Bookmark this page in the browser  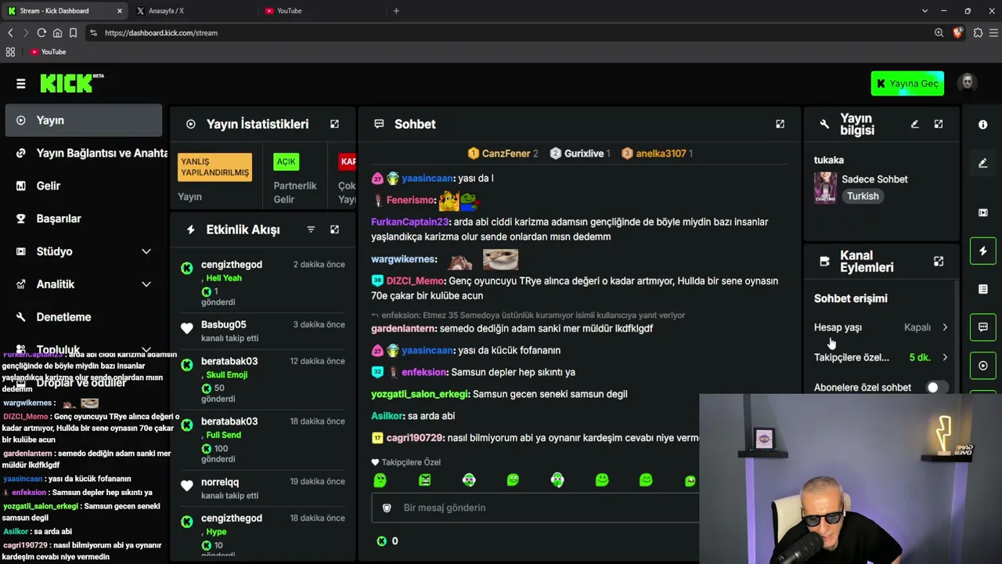(x=73, y=33)
